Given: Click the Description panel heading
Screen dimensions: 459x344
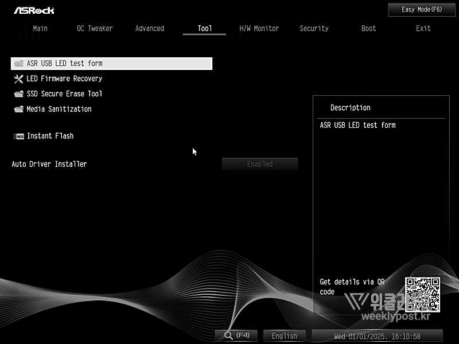Looking at the screenshot, I should [x=351, y=108].
